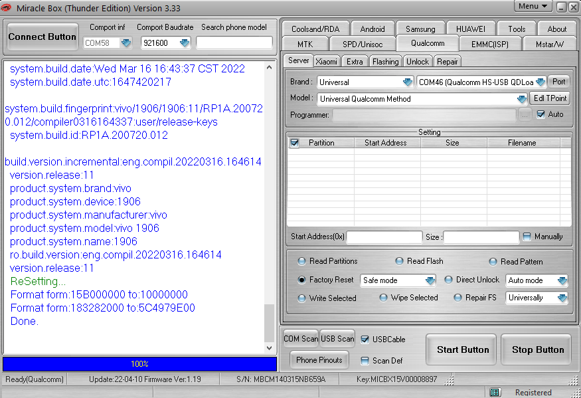The image size is (581, 398).
Task: Click the 100% progress bar
Action: pyautogui.click(x=139, y=364)
